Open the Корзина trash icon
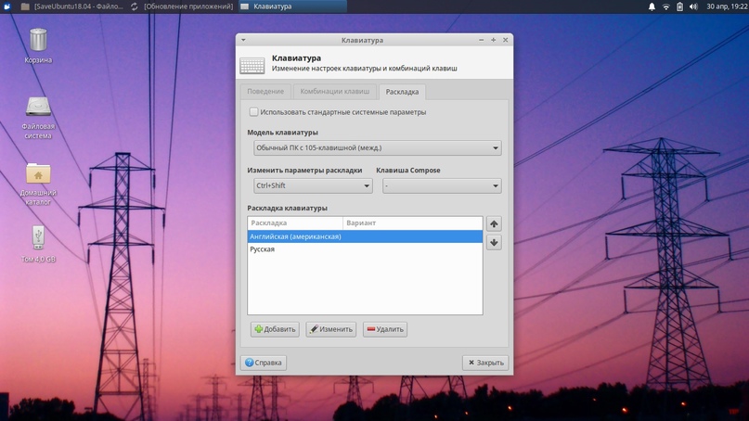The image size is (749, 421). coord(38,41)
